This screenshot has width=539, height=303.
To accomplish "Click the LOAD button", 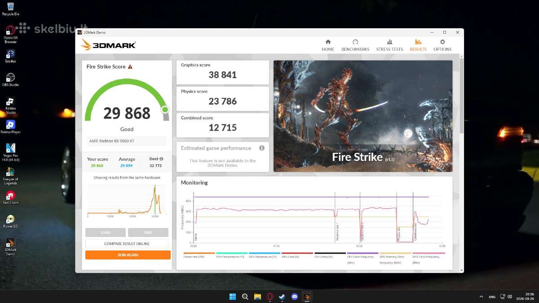I will tap(106, 233).
